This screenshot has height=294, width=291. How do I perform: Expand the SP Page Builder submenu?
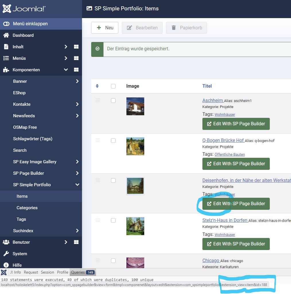click(x=77, y=173)
